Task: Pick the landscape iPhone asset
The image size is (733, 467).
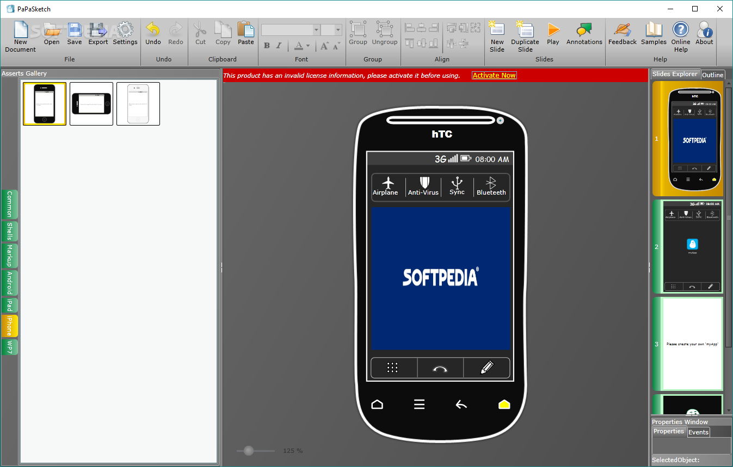Action: (91, 104)
